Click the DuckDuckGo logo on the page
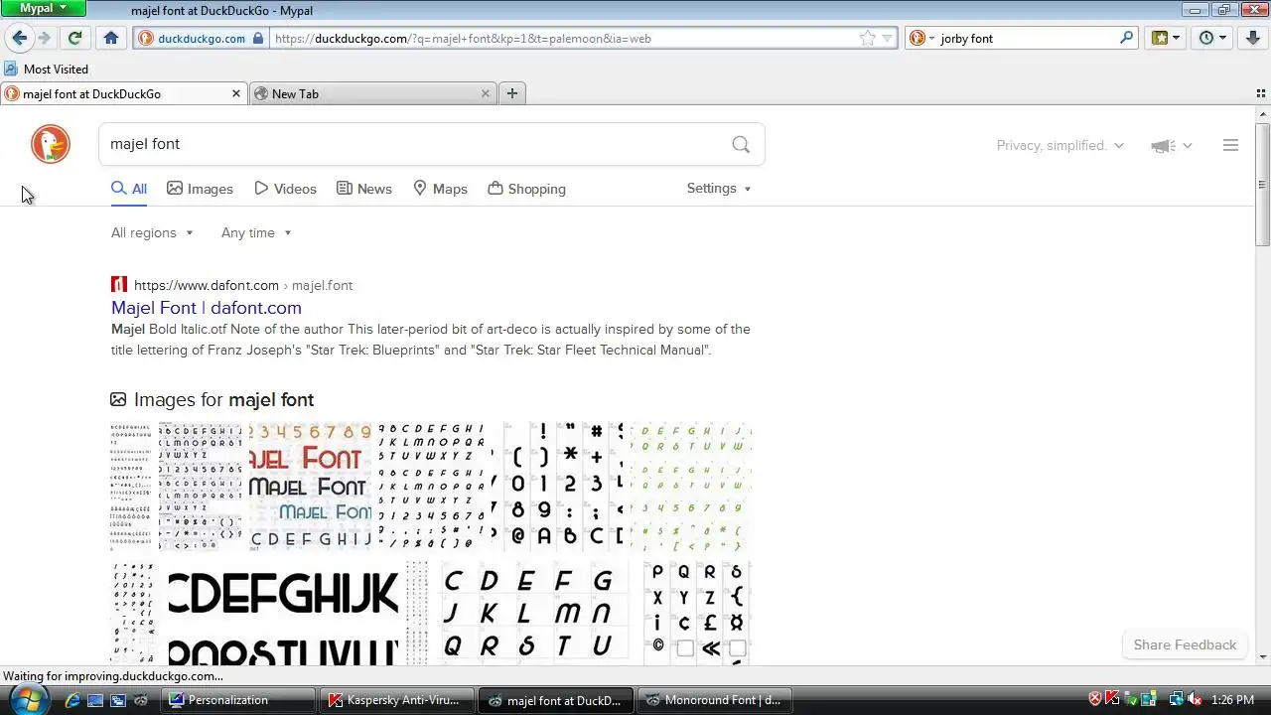This screenshot has height=715, width=1271. pyautogui.click(x=51, y=144)
